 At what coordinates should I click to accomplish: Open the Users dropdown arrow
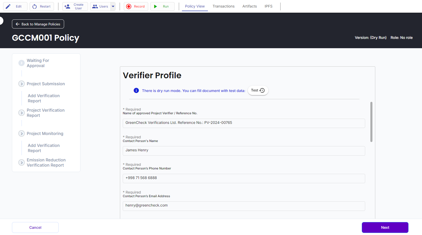point(113,6)
